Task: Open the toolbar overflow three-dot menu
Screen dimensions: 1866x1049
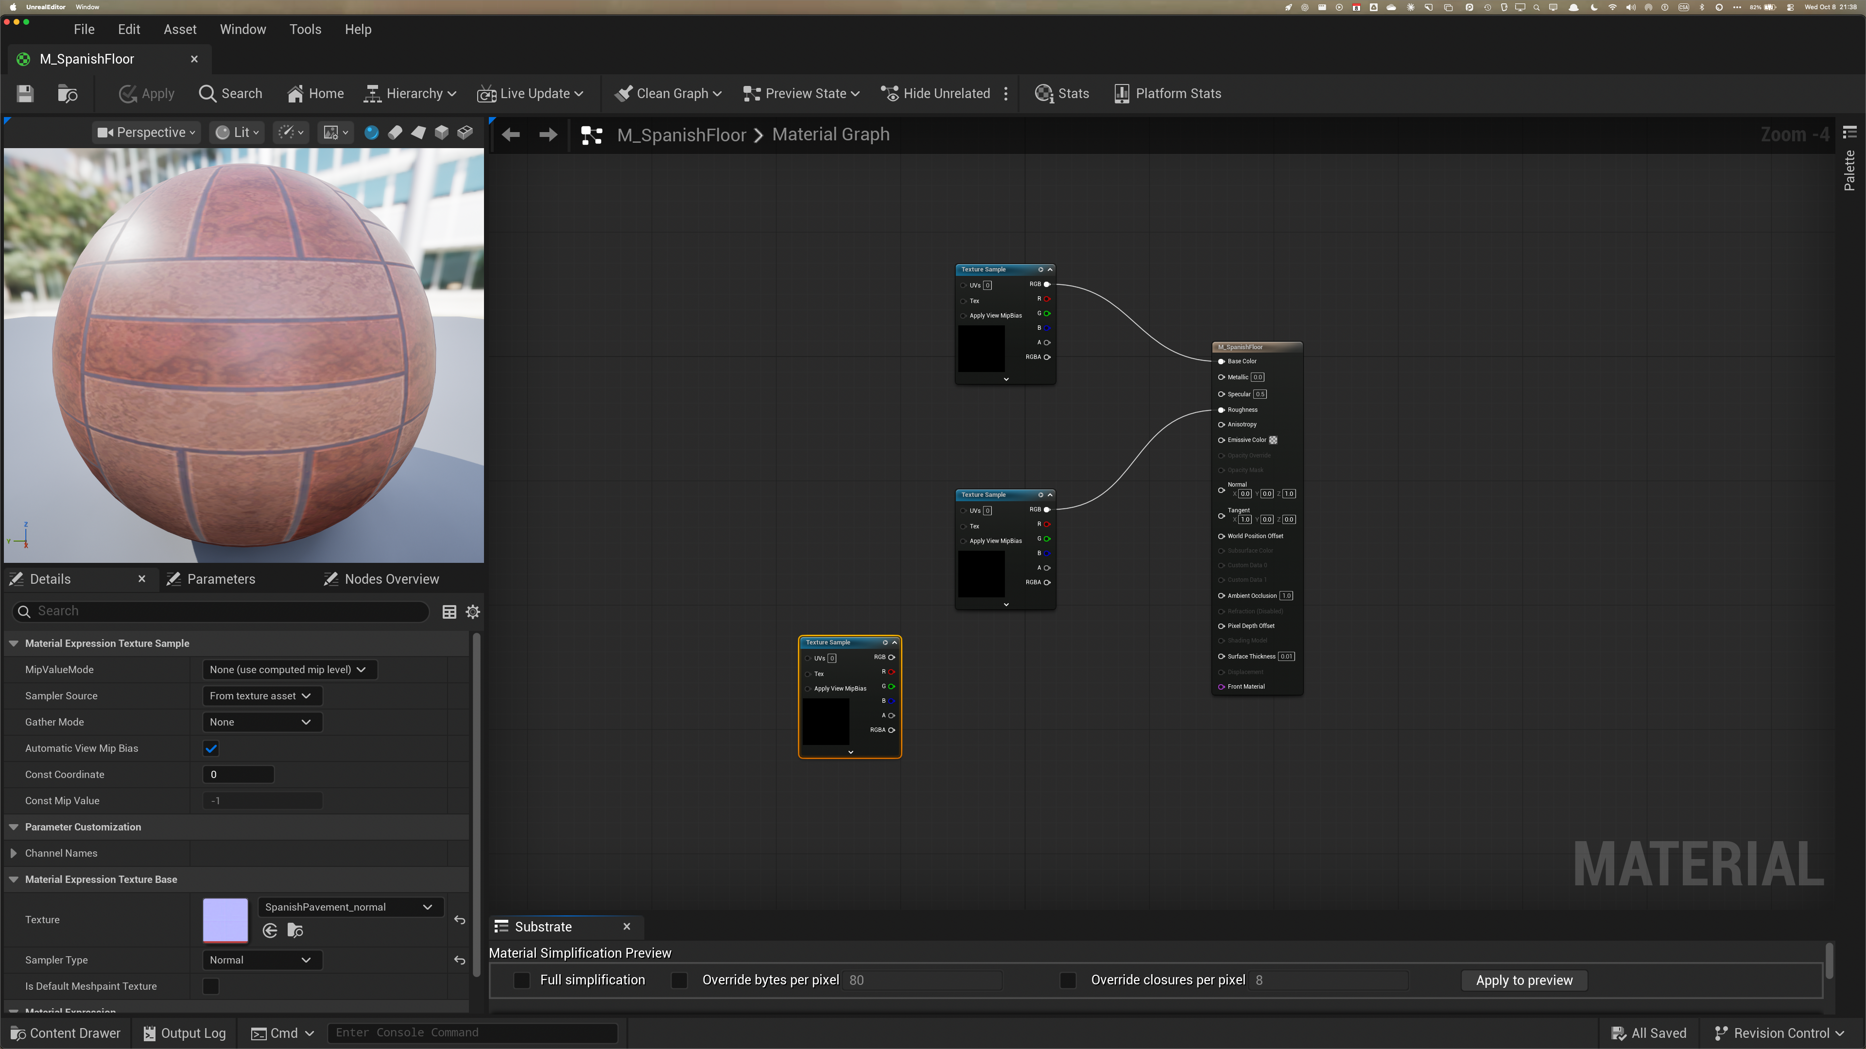Action: point(1005,93)
